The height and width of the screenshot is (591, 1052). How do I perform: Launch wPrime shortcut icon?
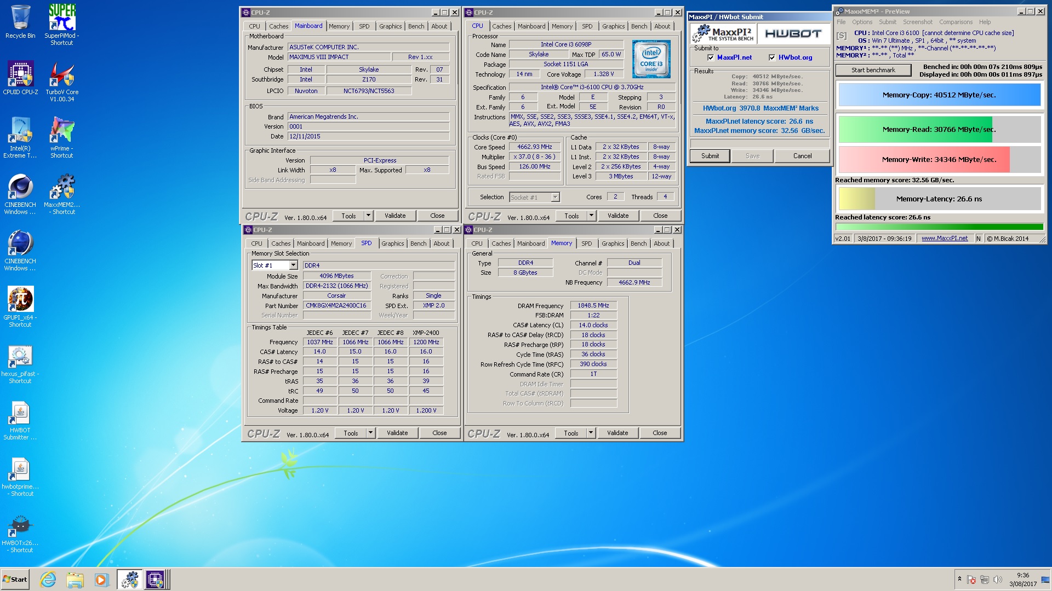[62, 137]
